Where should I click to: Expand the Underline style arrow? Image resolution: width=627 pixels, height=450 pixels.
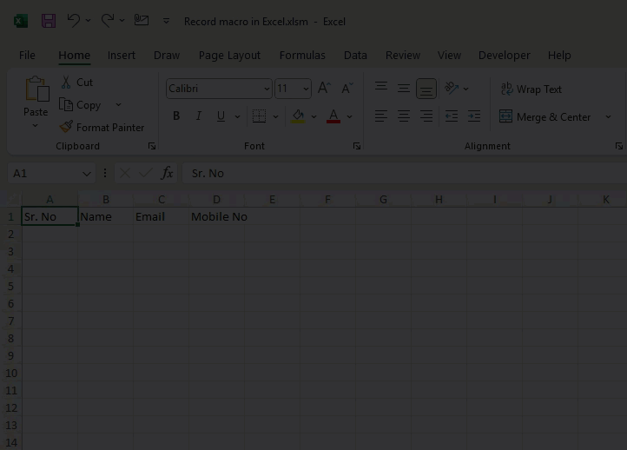tap(238, 116)
